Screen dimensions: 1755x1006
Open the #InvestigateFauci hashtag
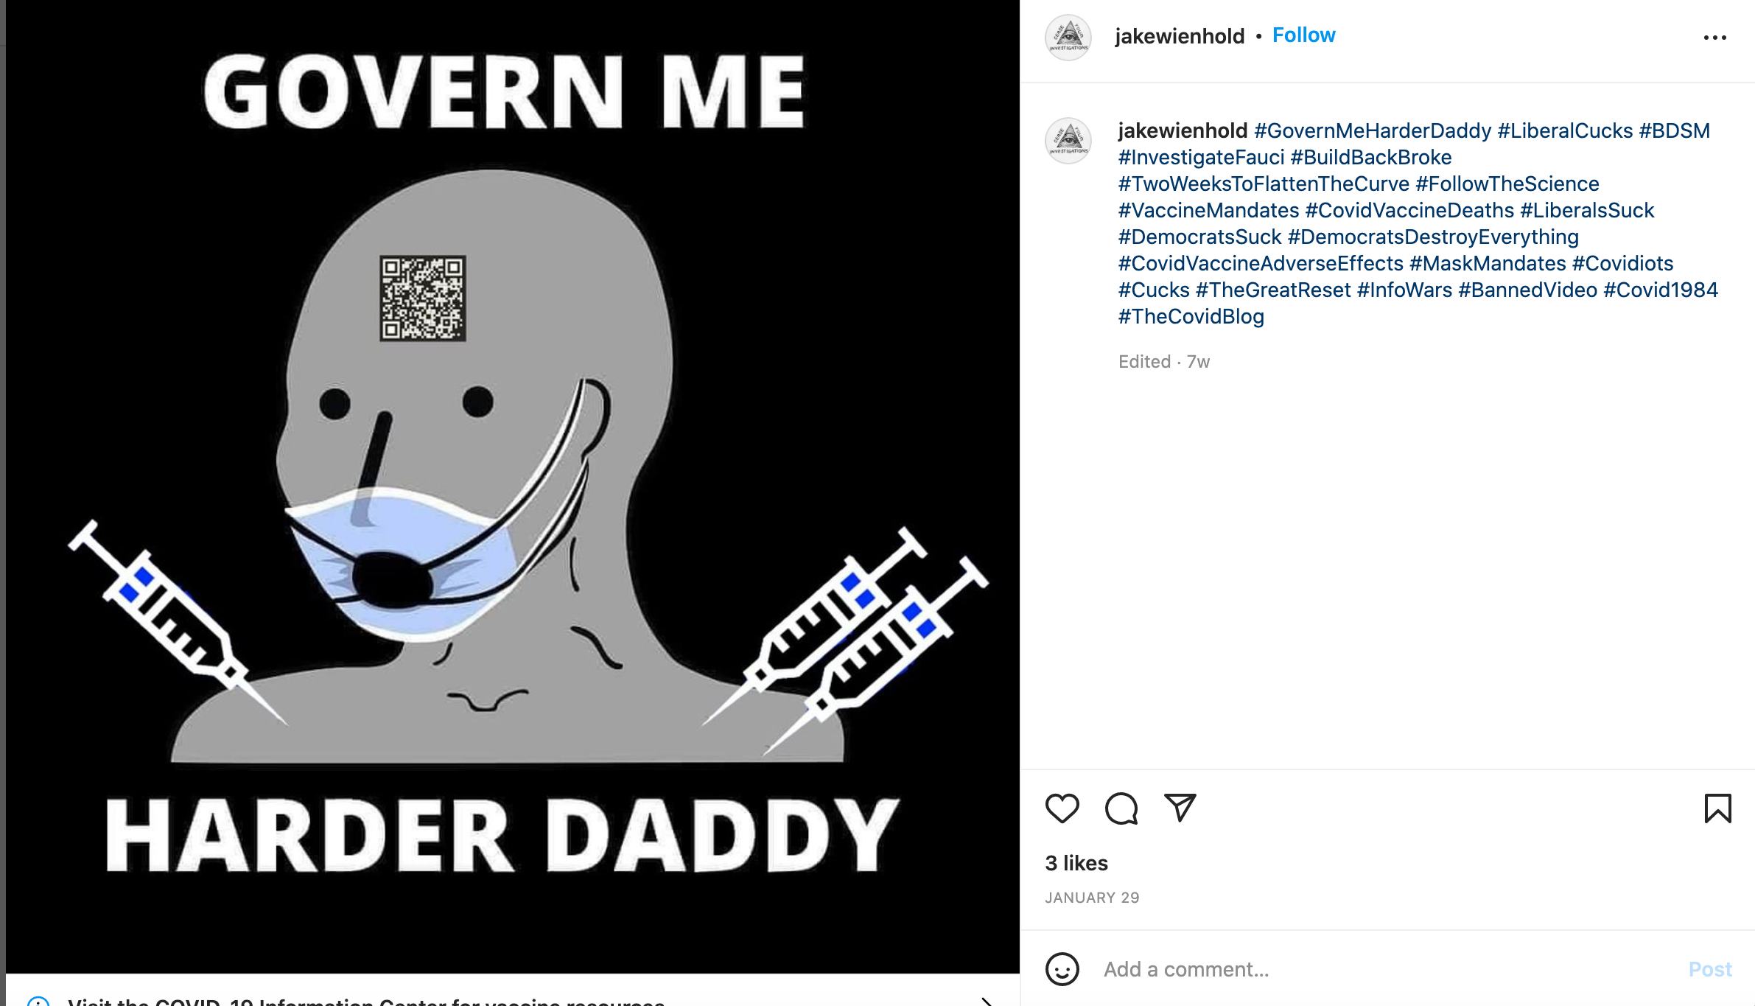pos(1201,157)
